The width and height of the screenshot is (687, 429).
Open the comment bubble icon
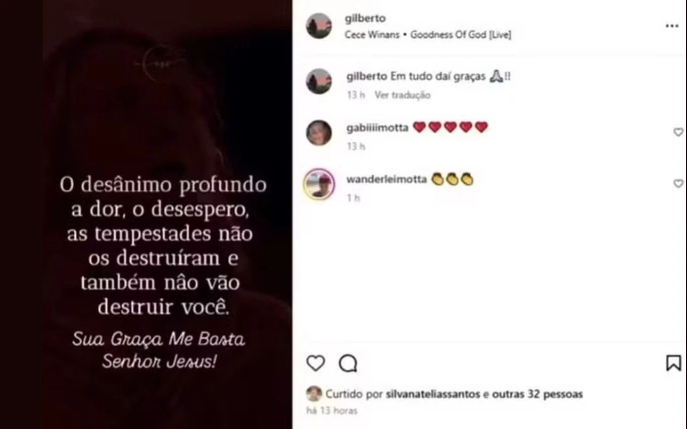348,363
